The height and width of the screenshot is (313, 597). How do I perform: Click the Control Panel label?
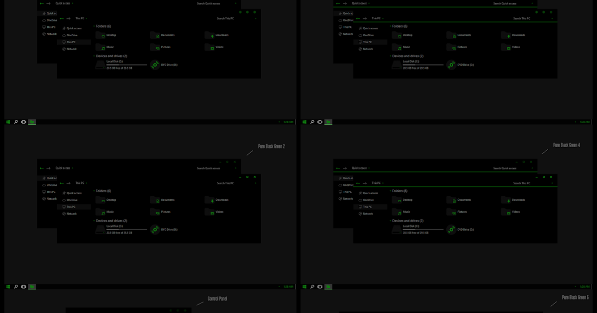coord(217,298)
